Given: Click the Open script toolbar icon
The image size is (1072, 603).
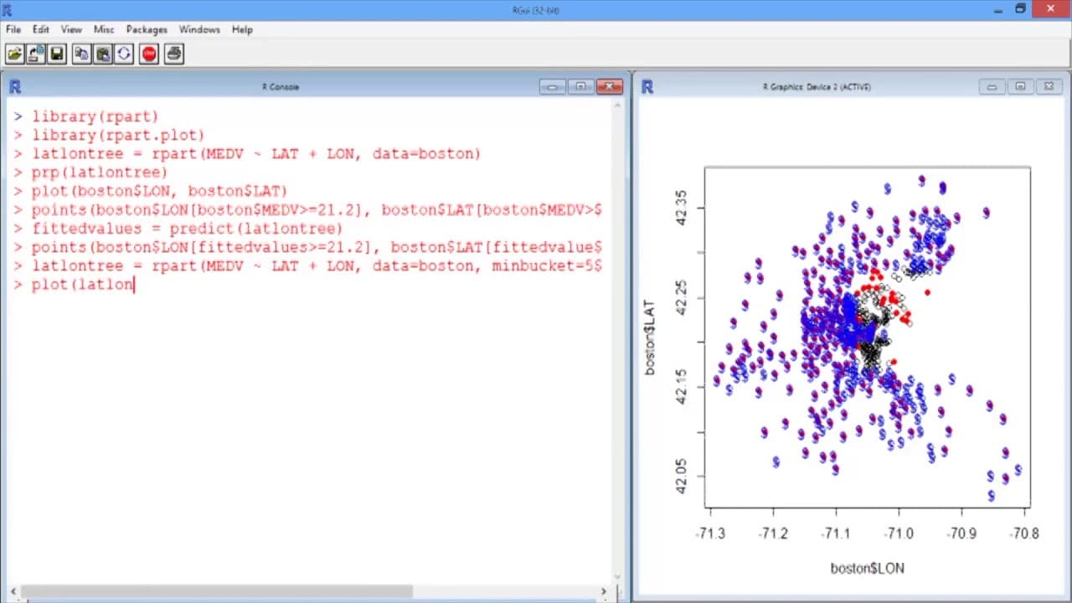Looking at the screenshot, I should tap(15, 54).
